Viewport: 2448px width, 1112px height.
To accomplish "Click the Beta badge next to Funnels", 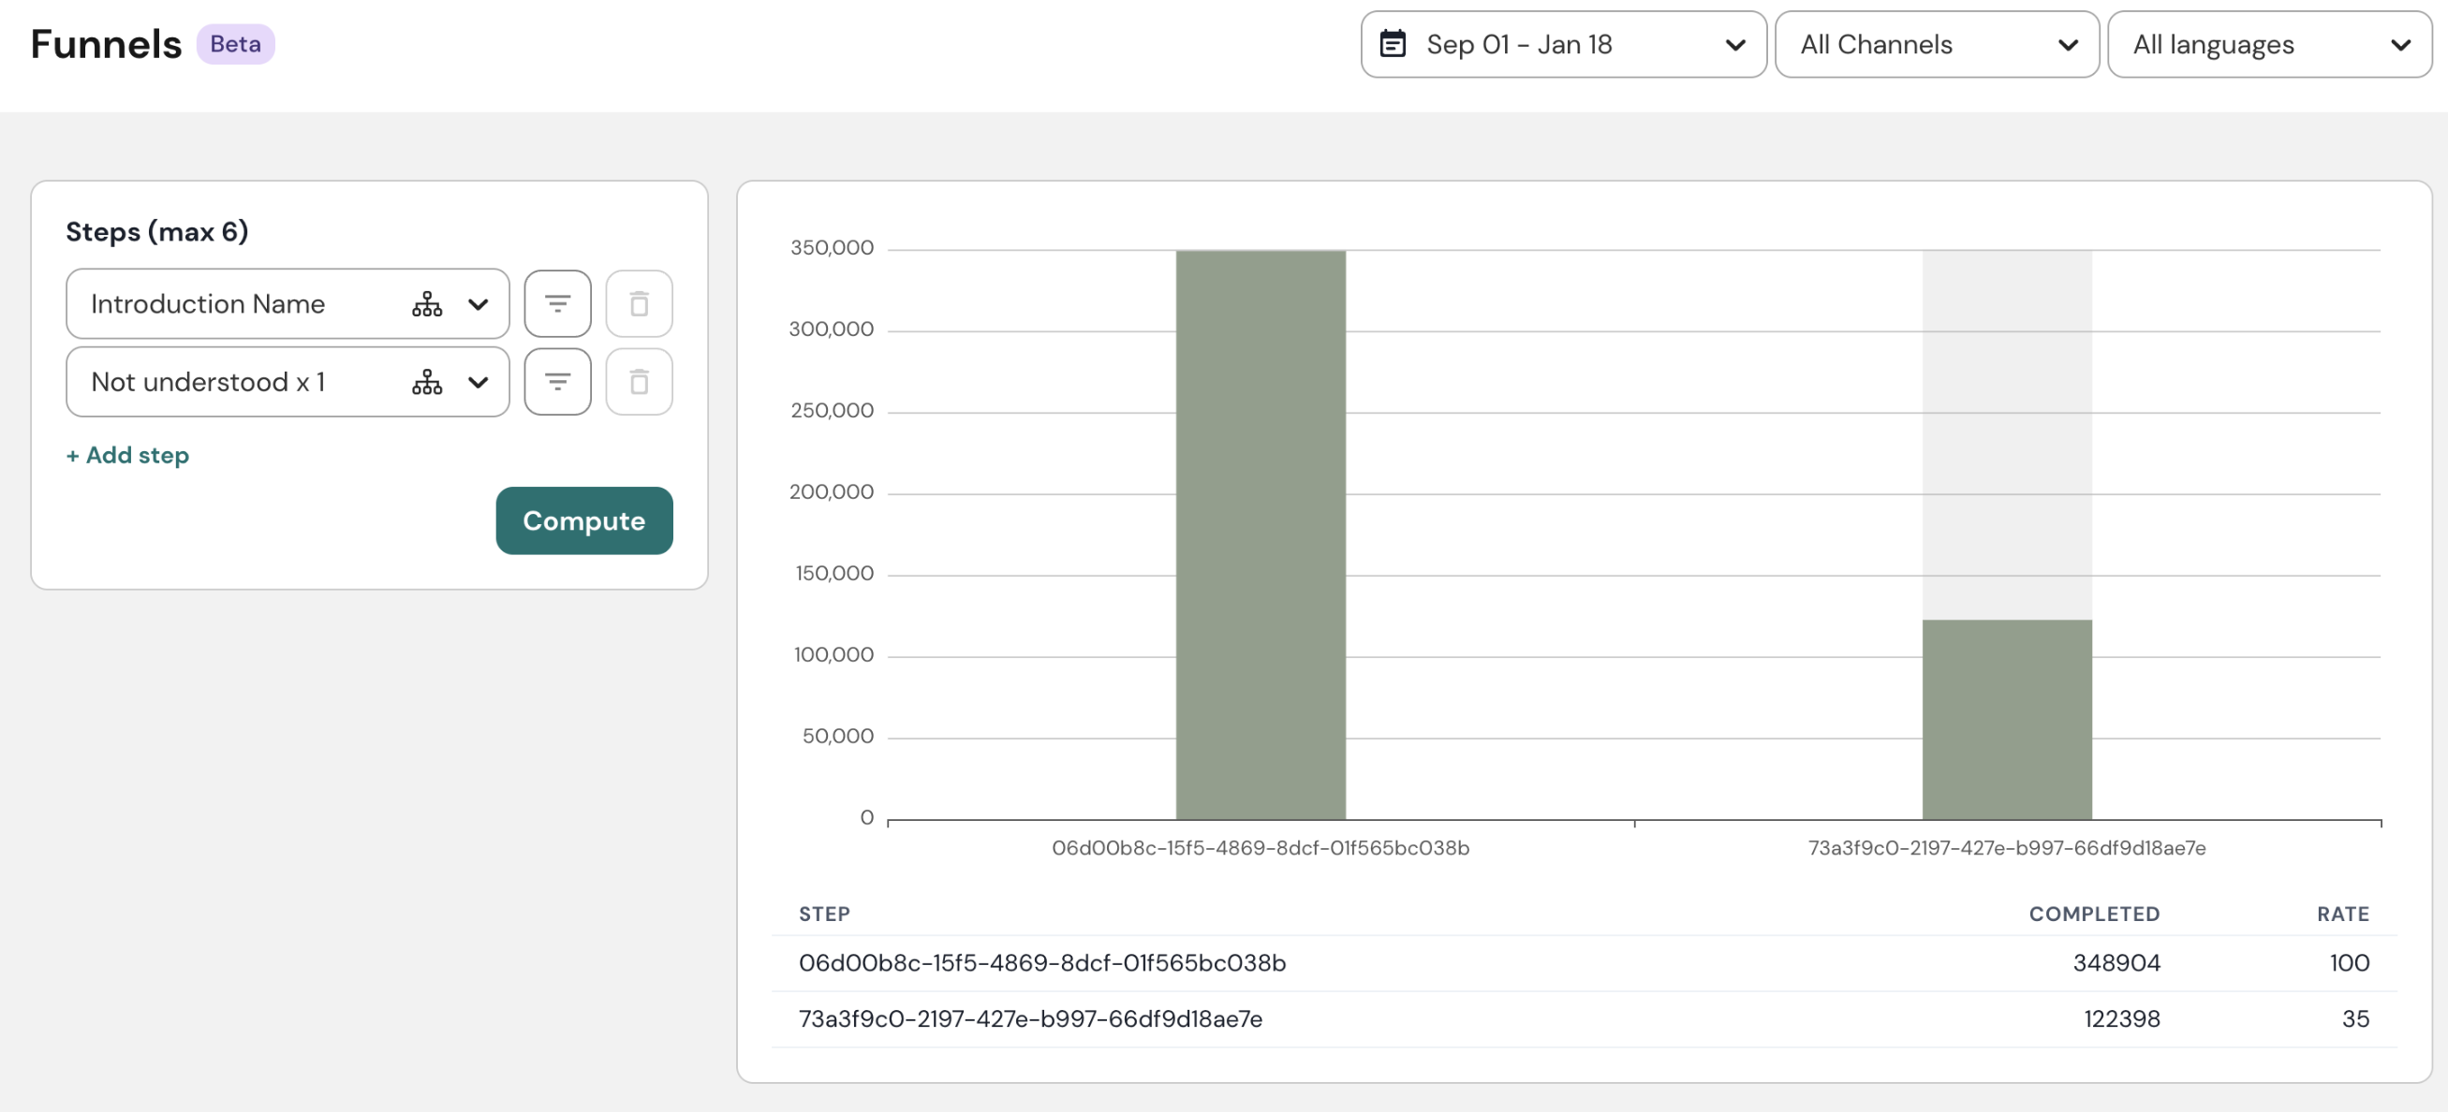I will [235, 44].
